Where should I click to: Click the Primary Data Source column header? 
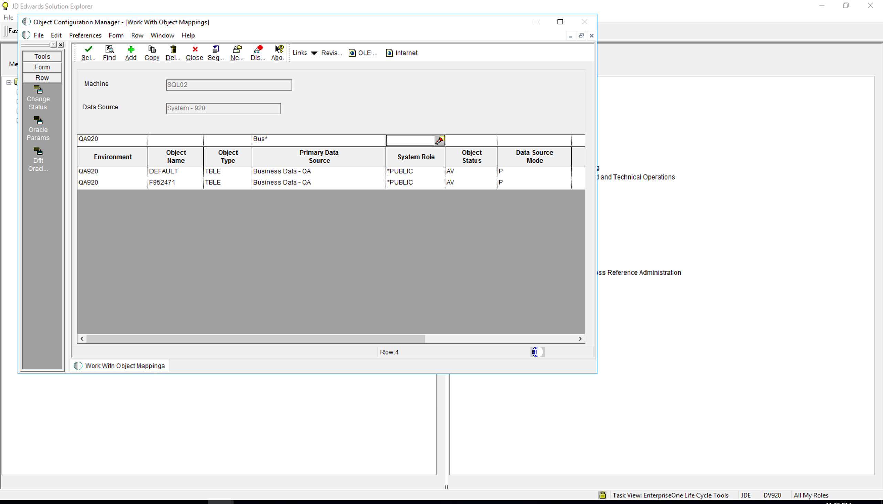pyautogui.click(x=318, y=157)
